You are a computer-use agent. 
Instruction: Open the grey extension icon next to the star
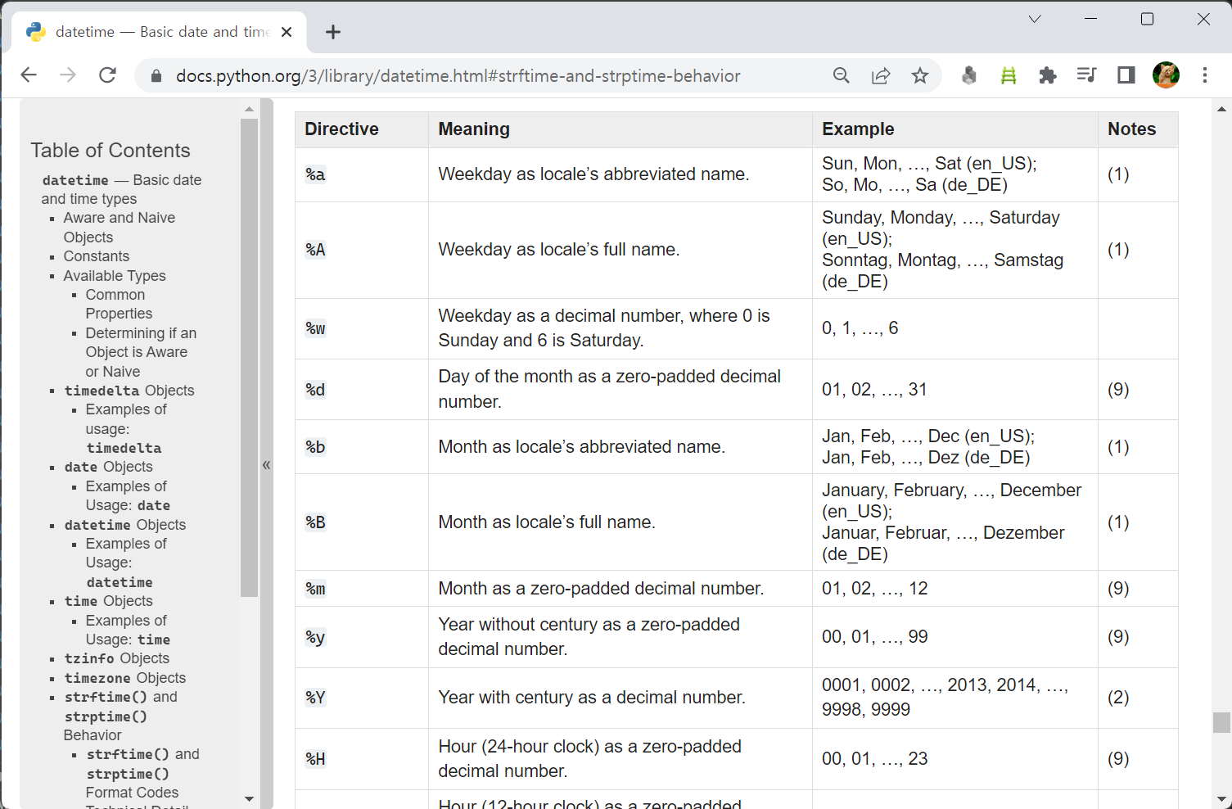(968, 75)
